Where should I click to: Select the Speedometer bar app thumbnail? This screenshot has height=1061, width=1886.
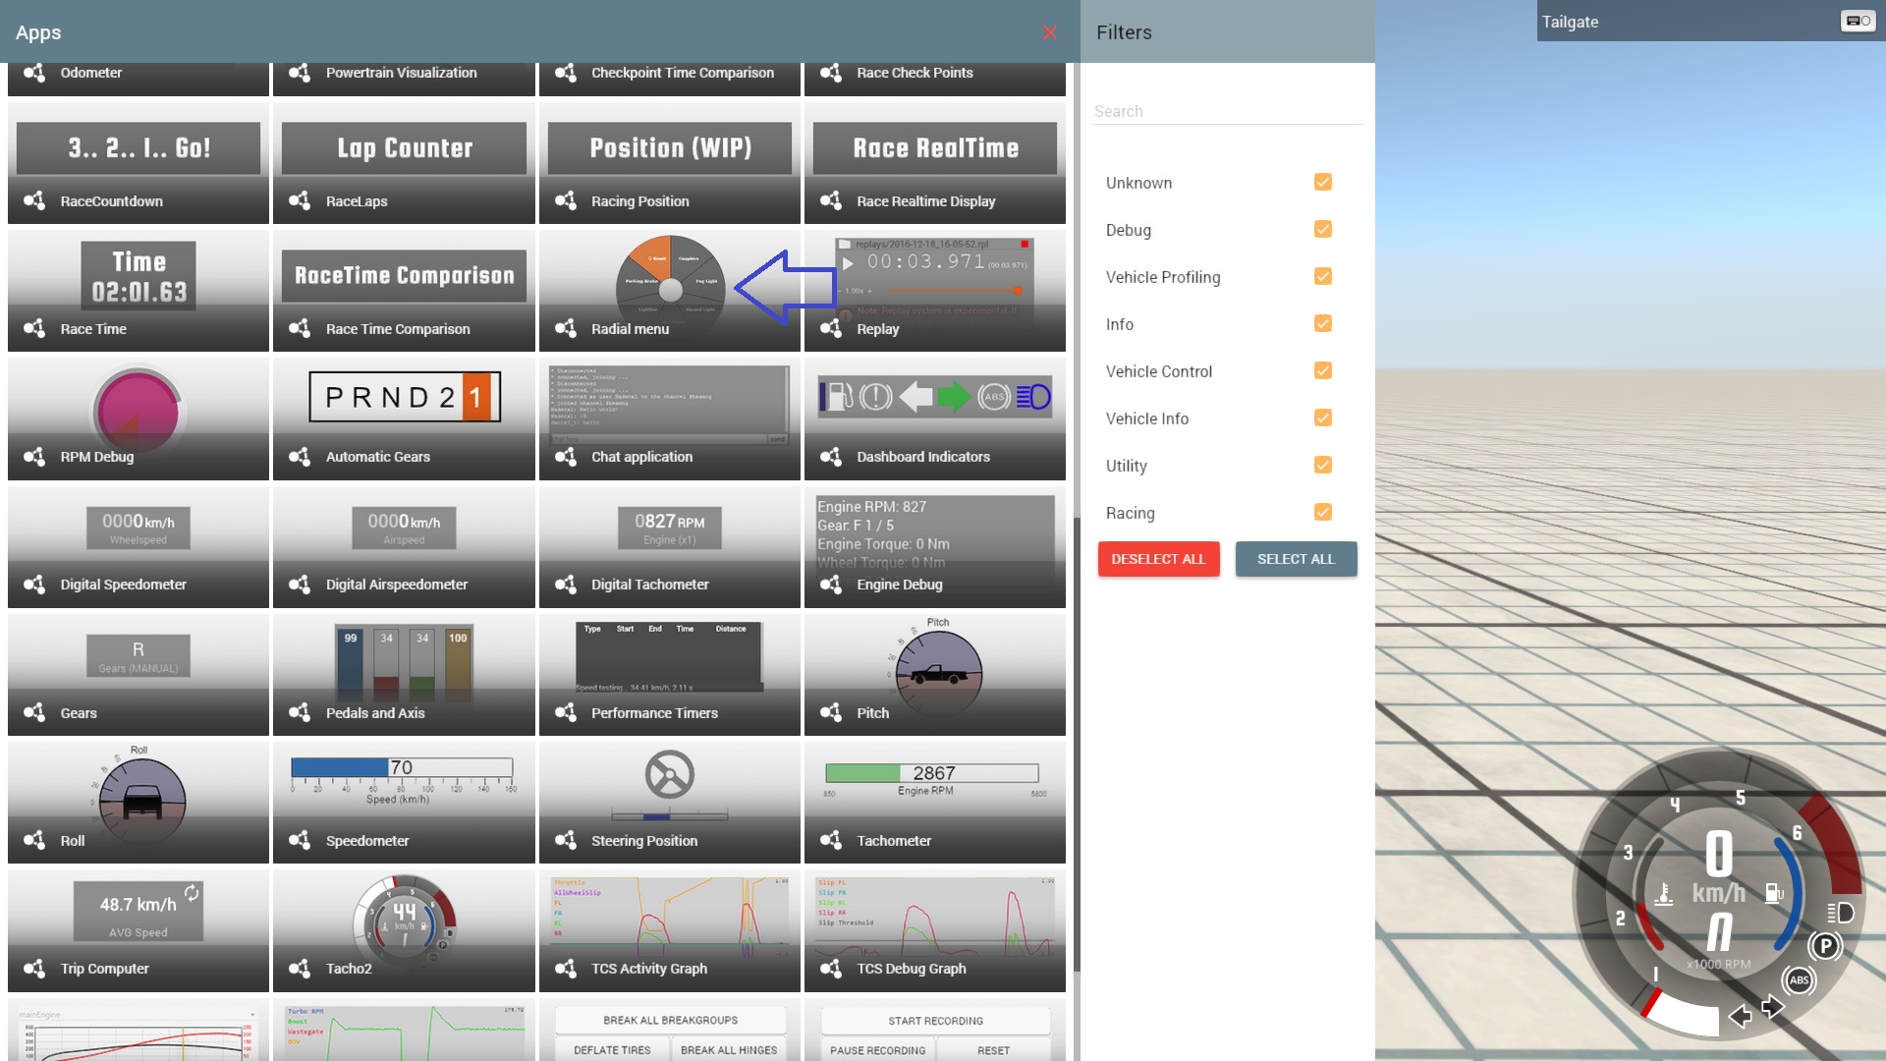[404, 802]
